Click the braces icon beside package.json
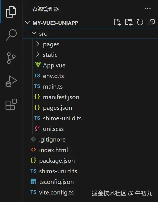158x202 pixels. point(33,160)
